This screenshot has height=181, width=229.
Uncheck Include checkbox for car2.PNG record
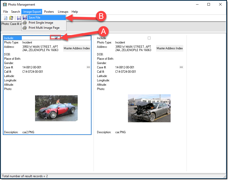[56, 38]
